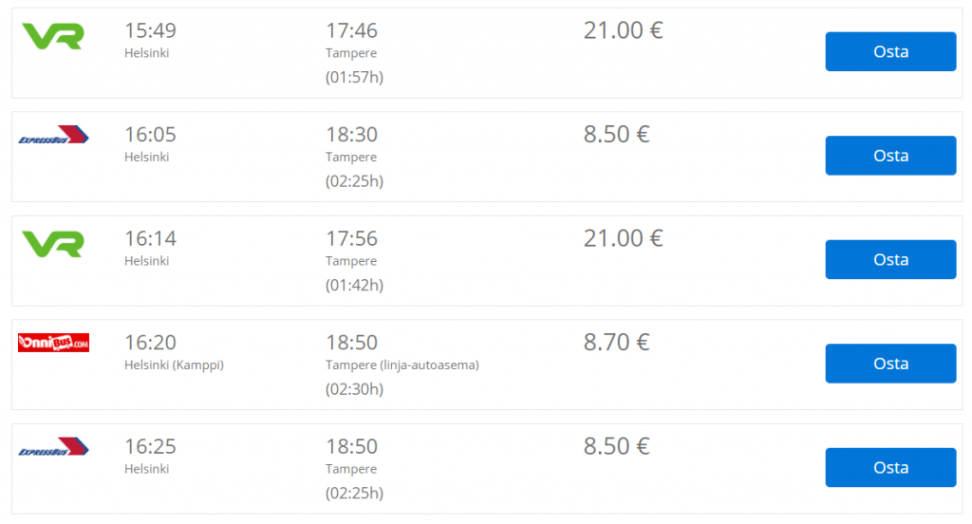Screen dimensions: 972x524
Task: Click VR logo on 15:49 departure
Action: coord(53,36)
